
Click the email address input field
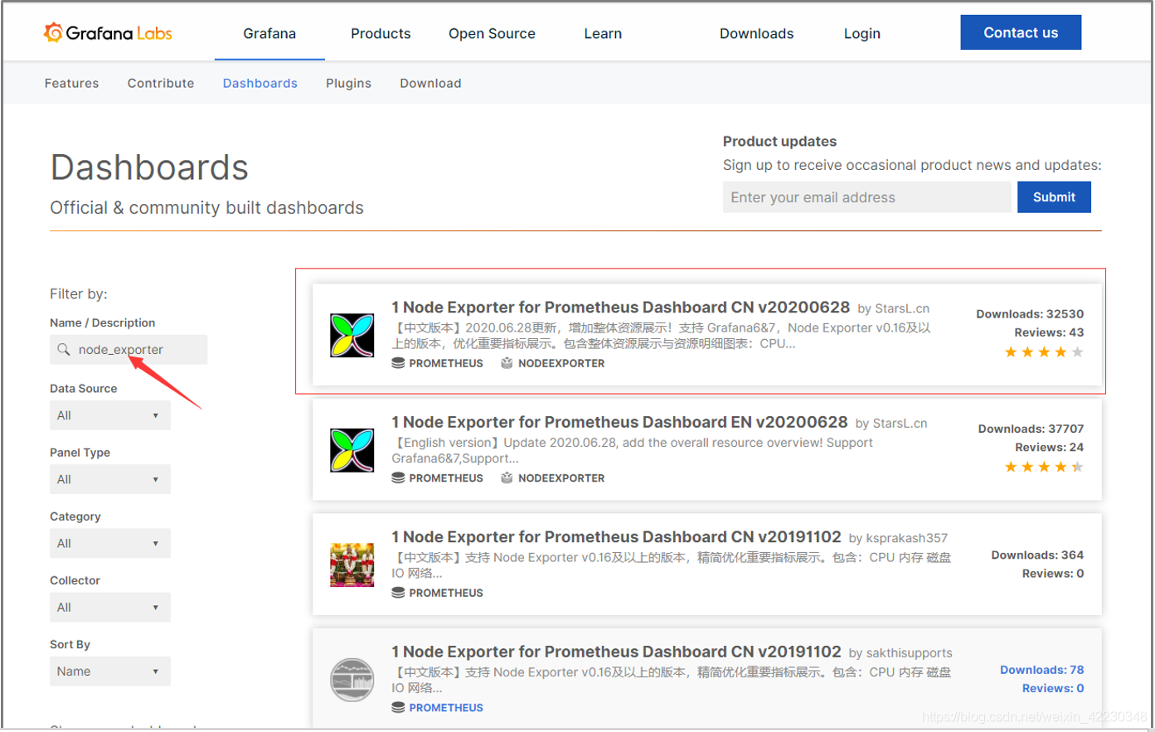866,197
